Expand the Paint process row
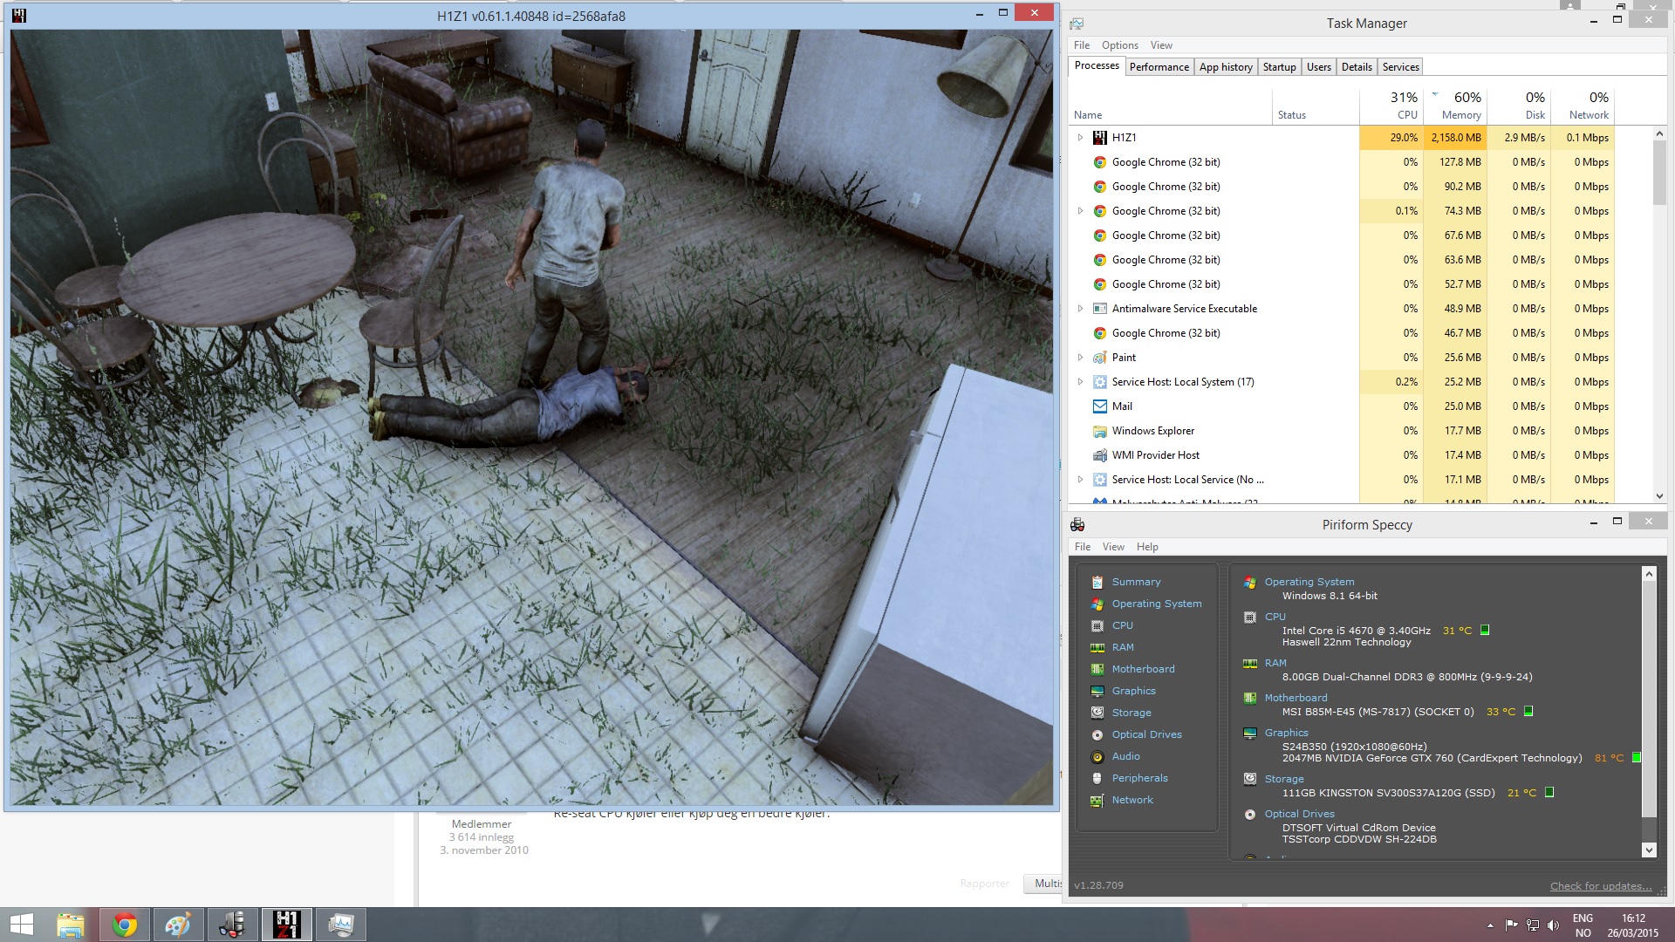Image resolution: width=1675 pixels, height=942 pixels. (x=1080, y=358)
